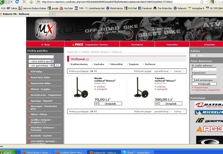This screenshot has height=154, width=223.
Task: Click the Michelin manufacturer logo
Action: coord(209,112)
